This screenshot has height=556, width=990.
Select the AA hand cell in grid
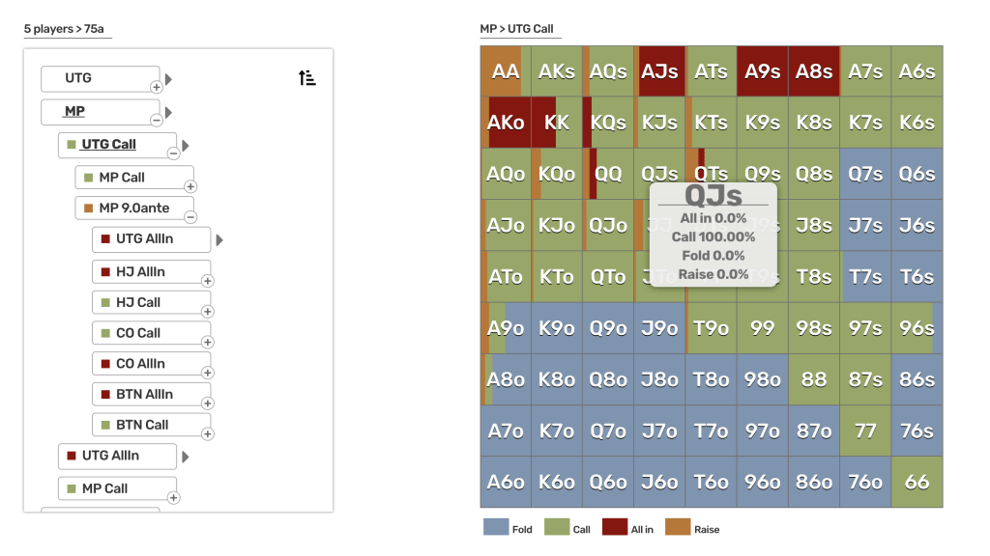506,71
